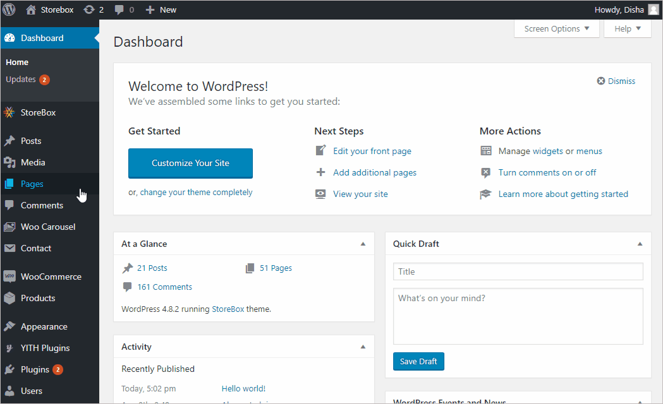Open the Turn comments on or off link

(547, 173)
